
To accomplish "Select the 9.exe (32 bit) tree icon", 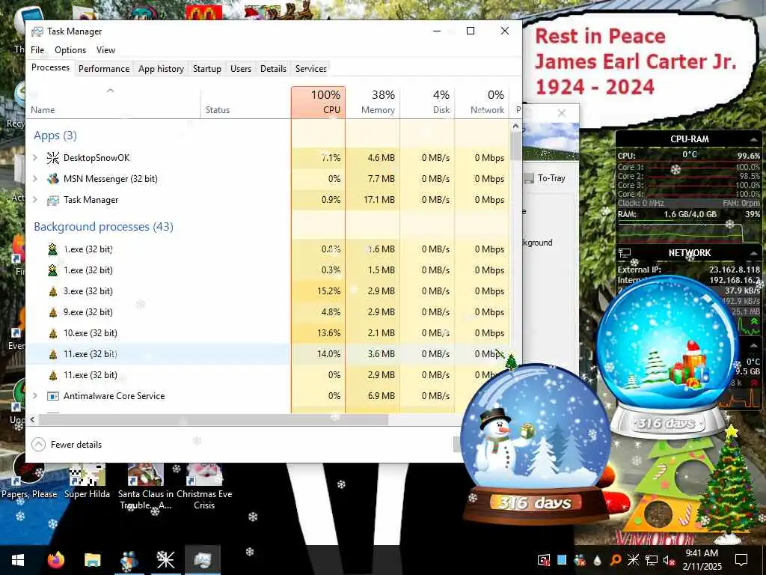I will coord(53,312).
